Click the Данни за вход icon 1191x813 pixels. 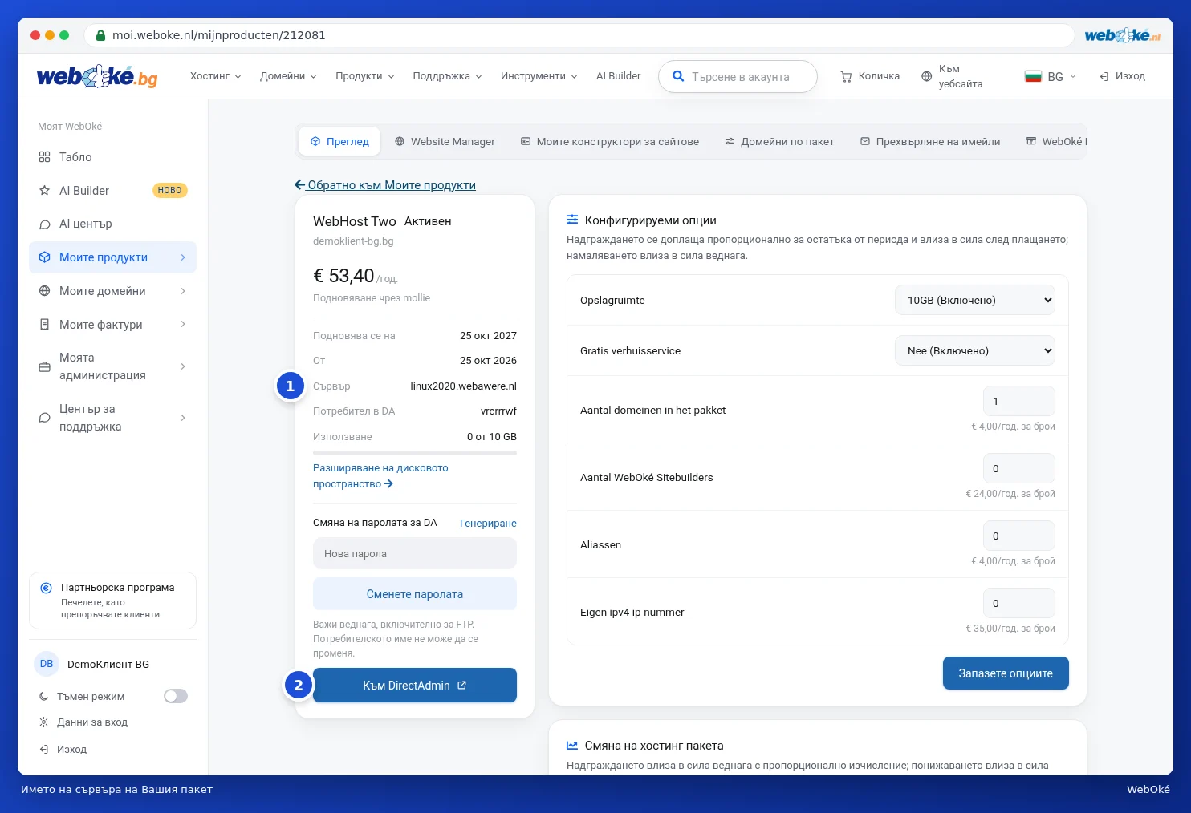[x=44, y=722]
